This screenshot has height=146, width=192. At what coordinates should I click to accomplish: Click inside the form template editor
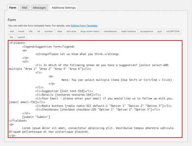click(x=95, y=92)
